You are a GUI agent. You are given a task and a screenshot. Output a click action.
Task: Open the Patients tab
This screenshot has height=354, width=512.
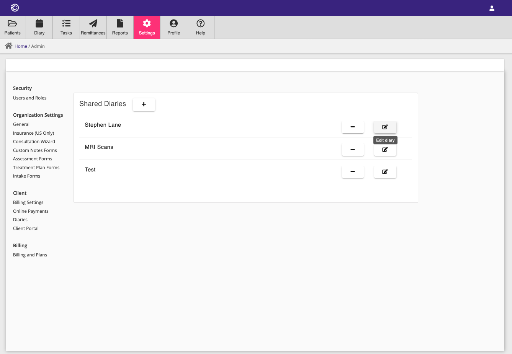pyautogui.click(x=13, y=27)
